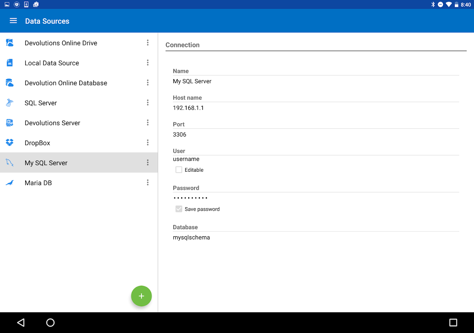Click the Devolutions Server icon
The image size is (474, 333).
coord(10,123)
